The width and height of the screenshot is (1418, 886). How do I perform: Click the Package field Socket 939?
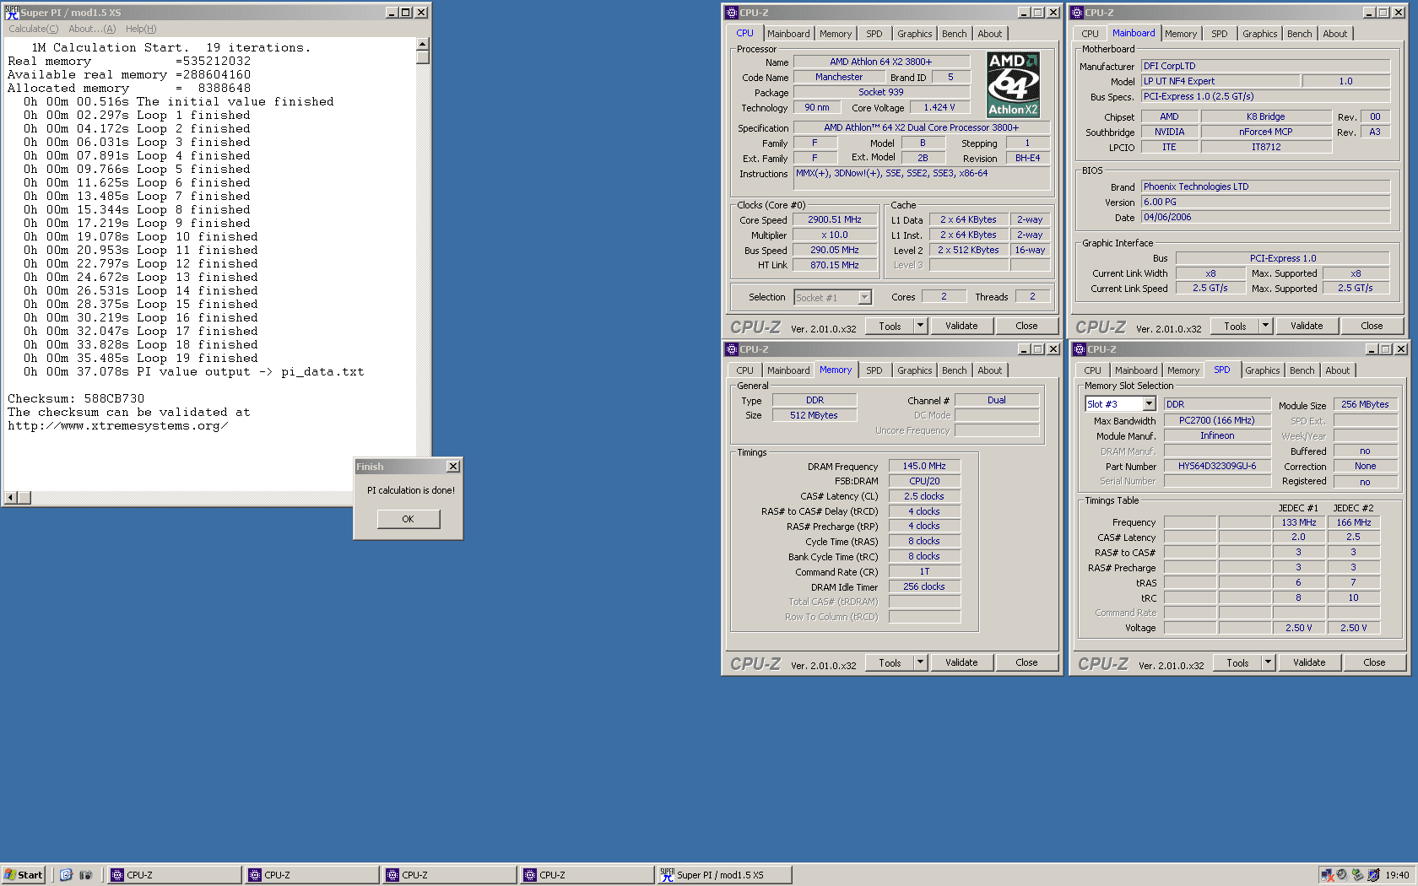(x=881, y=92)
